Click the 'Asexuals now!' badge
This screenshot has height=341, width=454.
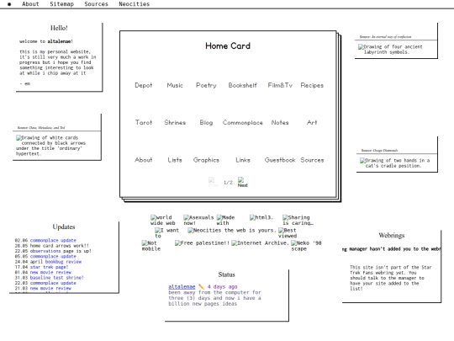[x=198, y=220]
